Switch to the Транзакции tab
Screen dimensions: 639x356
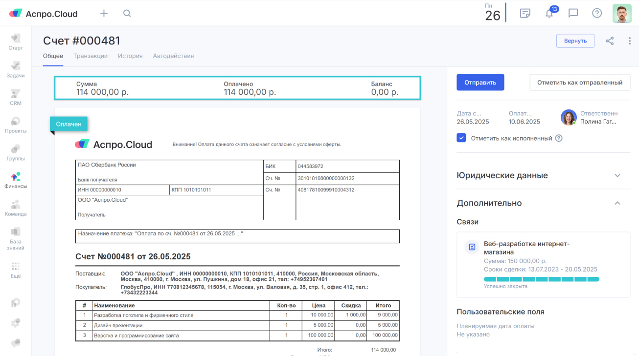tap(91, 56)
